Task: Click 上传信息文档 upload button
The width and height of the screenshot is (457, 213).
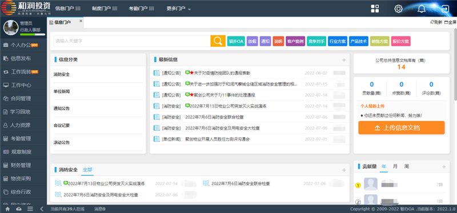Action: pyautogui.click(x=402, y=127)
